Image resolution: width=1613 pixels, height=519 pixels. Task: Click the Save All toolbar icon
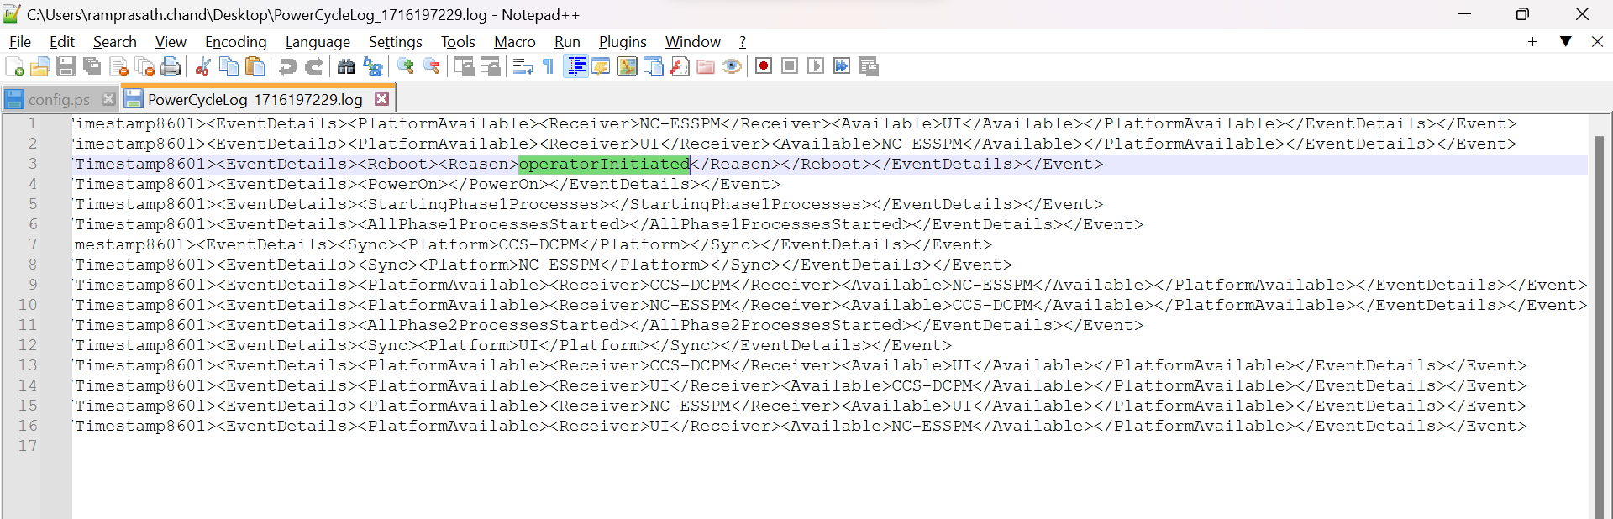92,67
